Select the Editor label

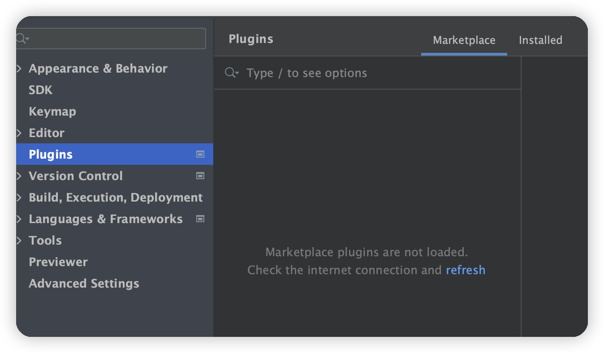47,133
